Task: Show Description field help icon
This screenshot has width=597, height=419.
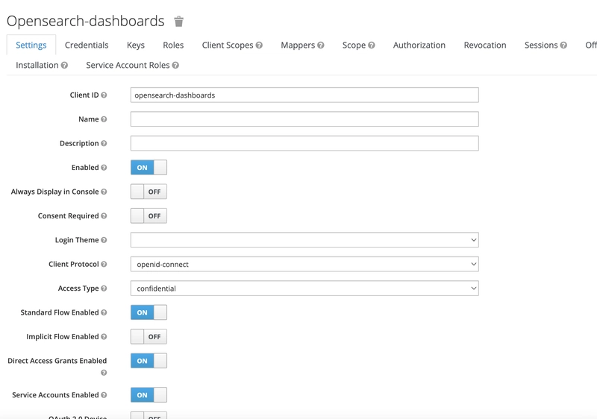Action: pyautogui.click(x=104, y=143)
